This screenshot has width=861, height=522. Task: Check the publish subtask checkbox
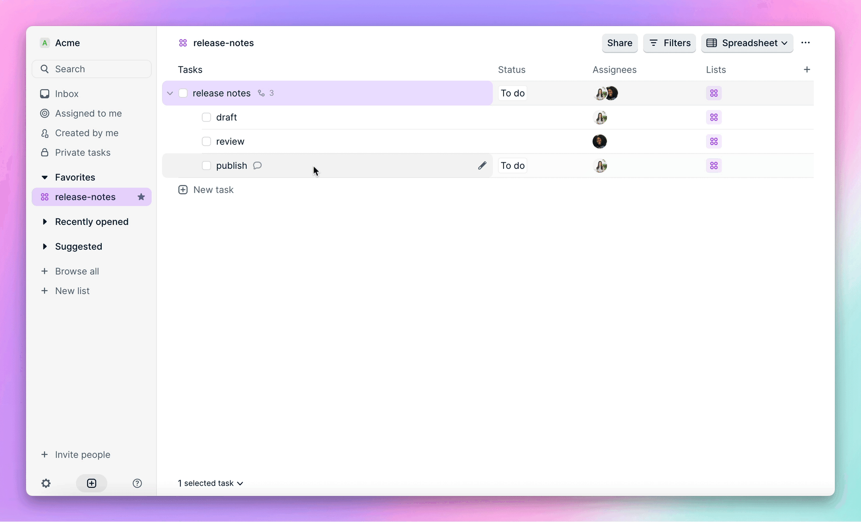[207, 166]
